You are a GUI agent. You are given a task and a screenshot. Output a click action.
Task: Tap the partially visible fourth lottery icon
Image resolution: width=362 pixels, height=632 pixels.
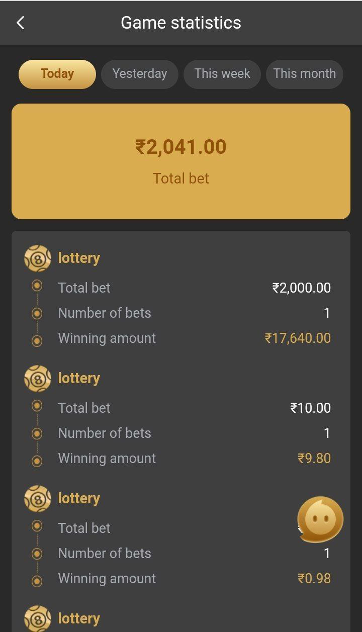pos(38,618)
